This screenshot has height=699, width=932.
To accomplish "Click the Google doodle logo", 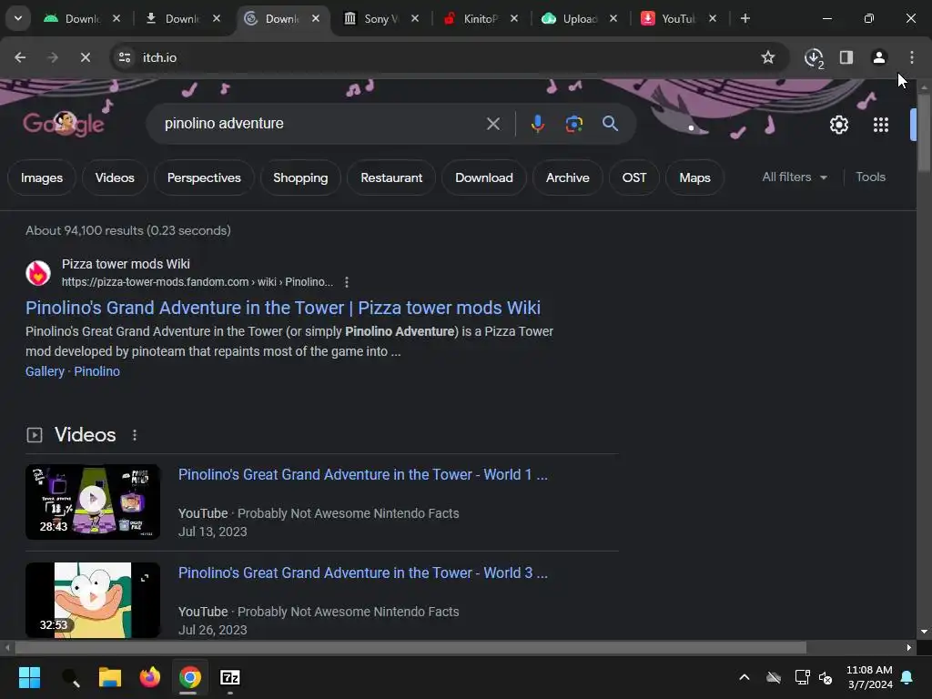I will click(64, 124).
